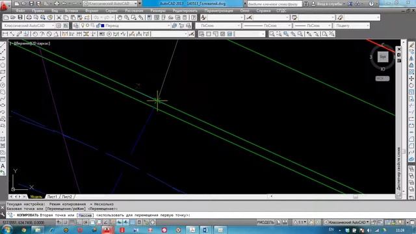
Task: Click the Dimension Style icon
Action: point(249,18)
